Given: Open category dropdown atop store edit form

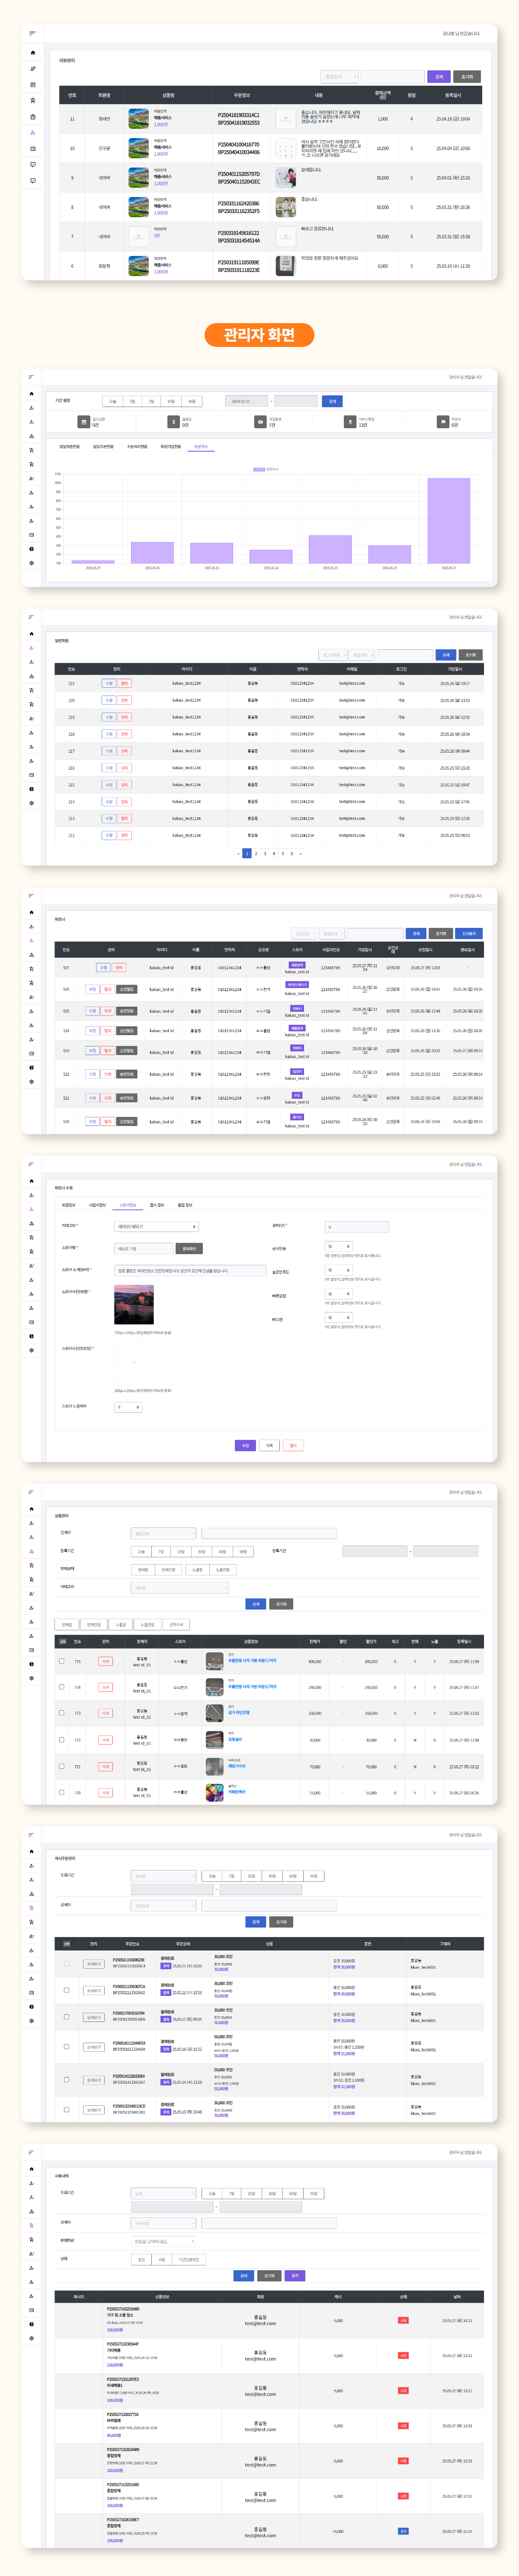Looking at the screenshot, I should [x=156, y=1226].
